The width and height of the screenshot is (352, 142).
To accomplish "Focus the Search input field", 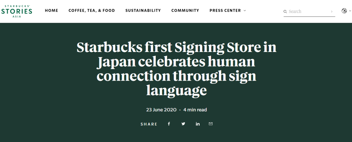I will coord(309,12).
